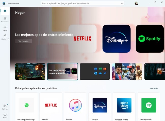Maximize the Microsoft Store window
This screenshot has height=121, width=165.
click(155, 2)
